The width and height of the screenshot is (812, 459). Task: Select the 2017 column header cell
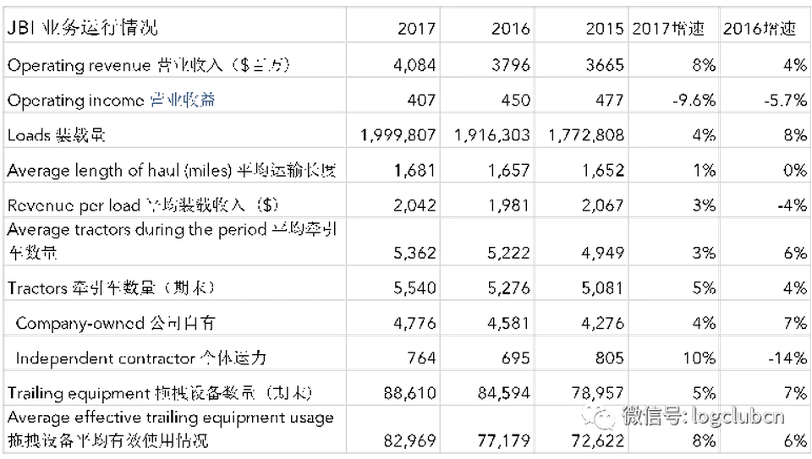pyautogui.click(x=416, y=28)
